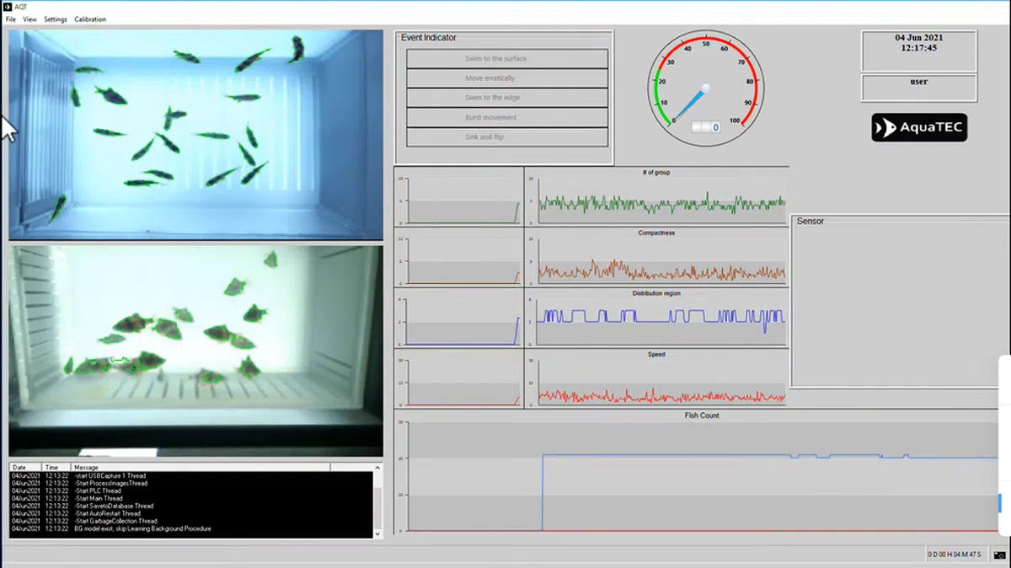Click the gauge numeric value box
The height and width of the screenshot is (568, 1011).
706,127
